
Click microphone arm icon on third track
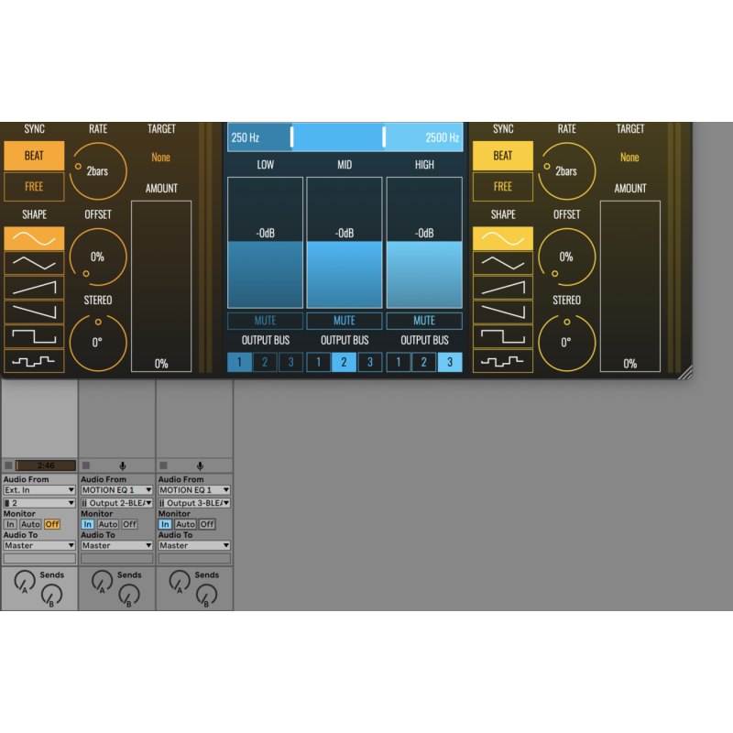click(x=200, y=465)
